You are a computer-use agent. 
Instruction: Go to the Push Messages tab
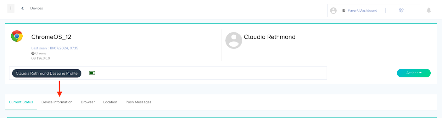tap(138, 102)
